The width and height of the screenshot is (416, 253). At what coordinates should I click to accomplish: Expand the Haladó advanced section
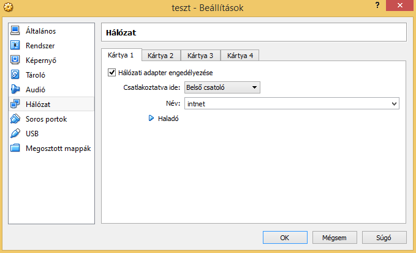pyautogui.click(x=151, y=119)
